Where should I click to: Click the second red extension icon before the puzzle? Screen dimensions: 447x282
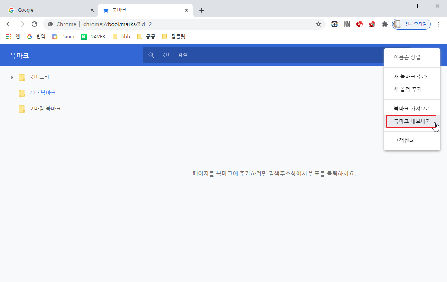pyautogui.click(x=372, y=24)
